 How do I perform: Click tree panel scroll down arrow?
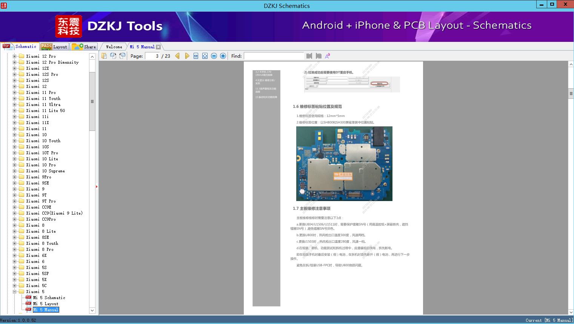(x=92, y=310)
